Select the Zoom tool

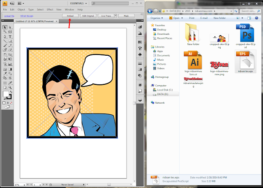[10, 87]
